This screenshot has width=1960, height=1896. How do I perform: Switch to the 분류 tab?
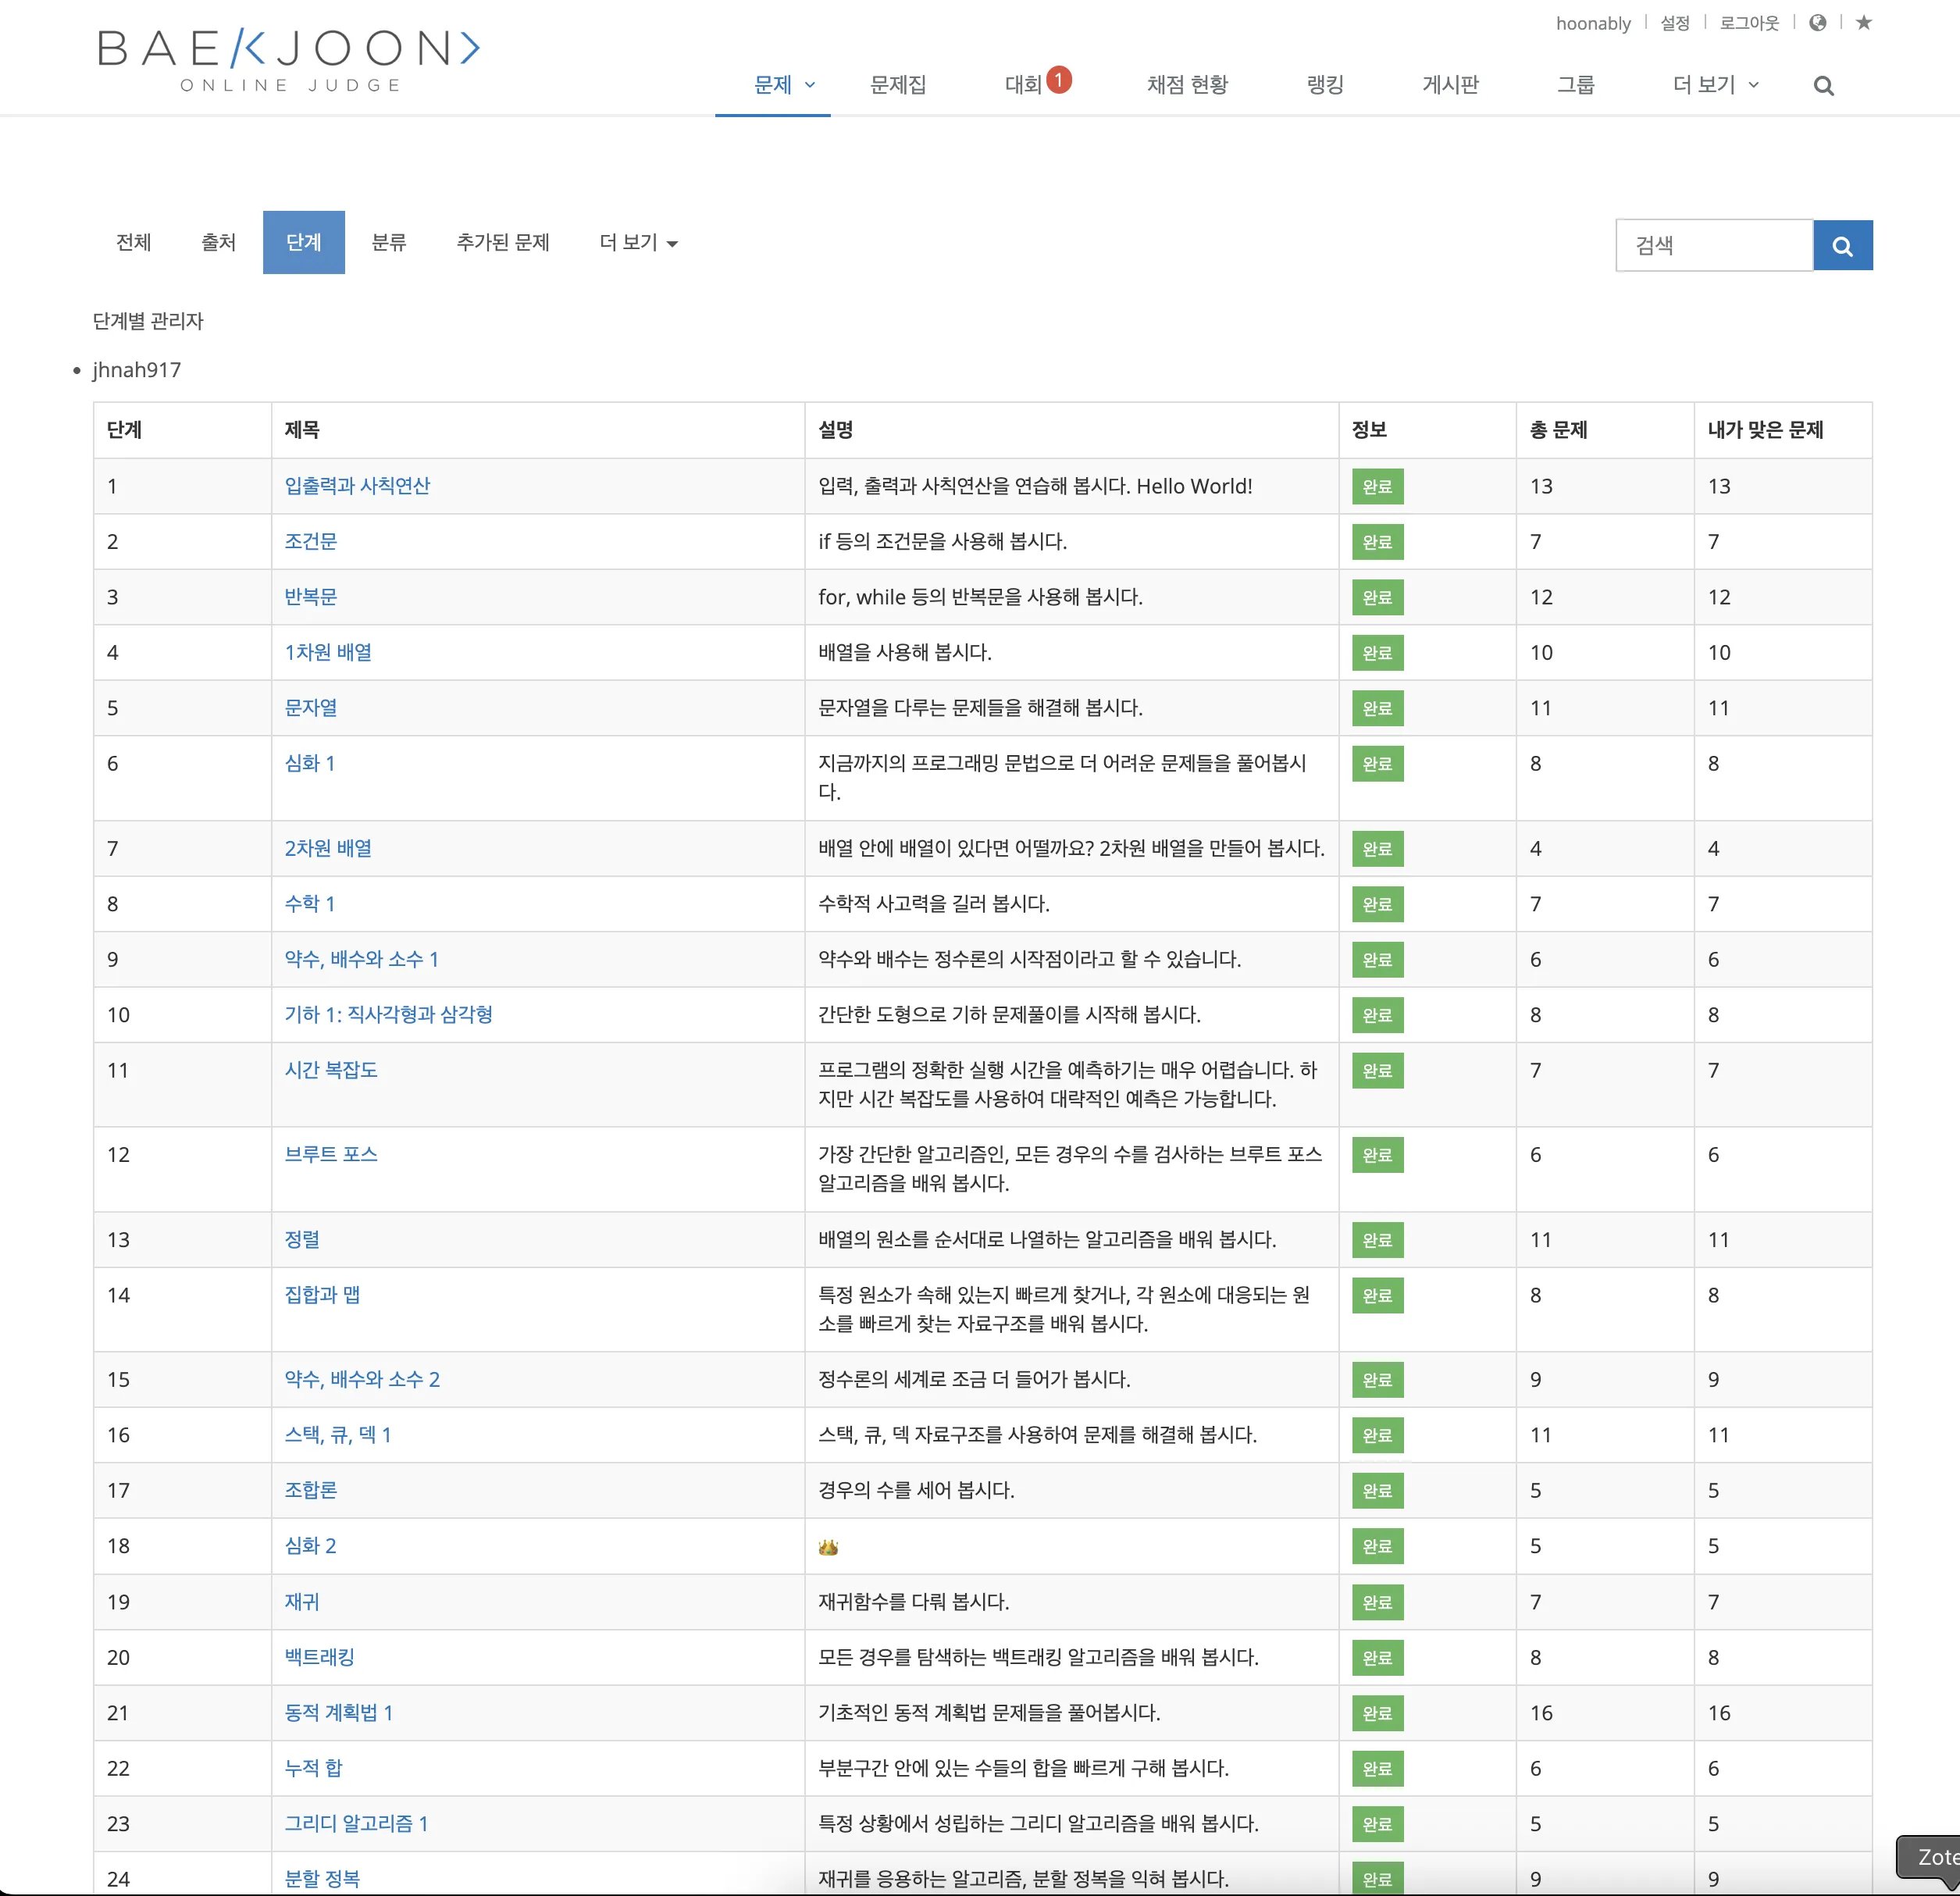tap(388, 243)
